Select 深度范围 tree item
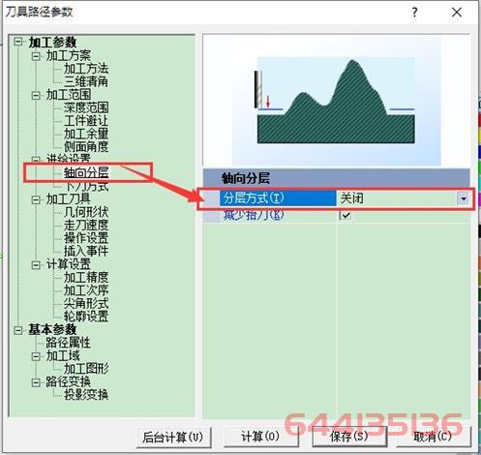 (86, 107)
